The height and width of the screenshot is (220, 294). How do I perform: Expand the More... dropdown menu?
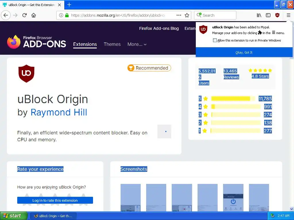137,44
